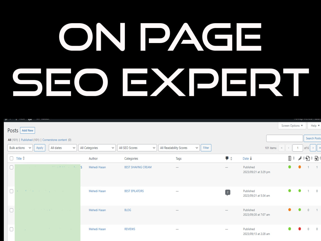This screenshot has height=241, width=321.
Task: Sort by outgoing internal links icon
Action: point(309,158)
